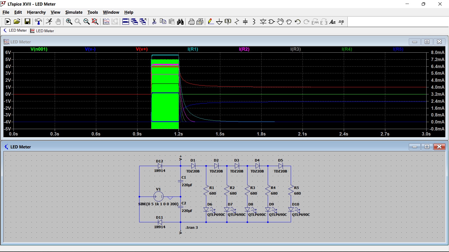Switch to the LED Meter schematic tab
This screenshot has width=449, height=252.
pos(15,31)
